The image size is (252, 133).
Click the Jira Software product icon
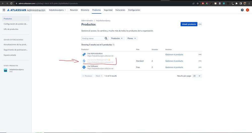point(84,67)
